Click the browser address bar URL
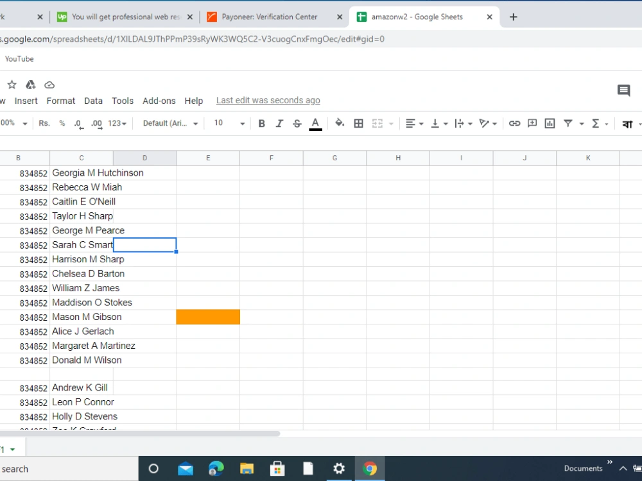 click(193, 39)
